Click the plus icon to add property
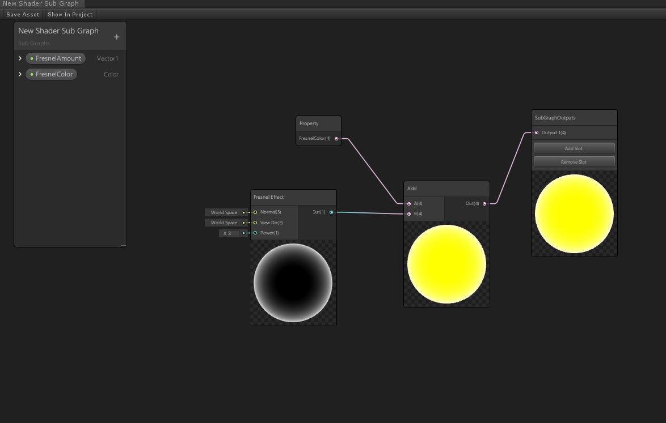The width and height of the screenshot is (666, 423). (117, 37)
